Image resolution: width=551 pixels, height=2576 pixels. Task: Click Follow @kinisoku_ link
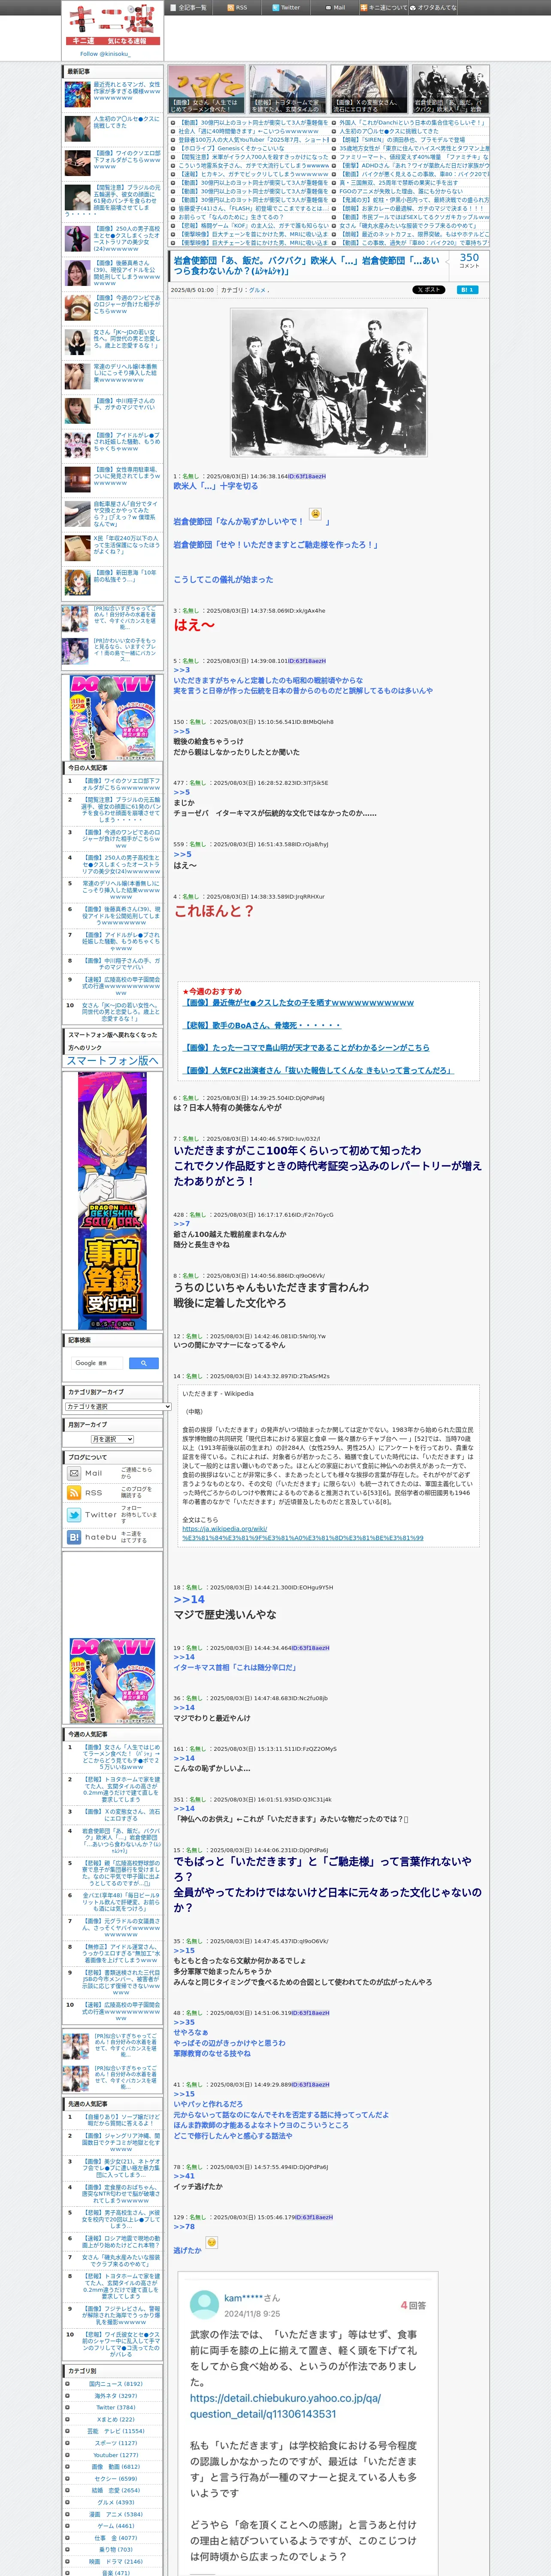[105, 54]
